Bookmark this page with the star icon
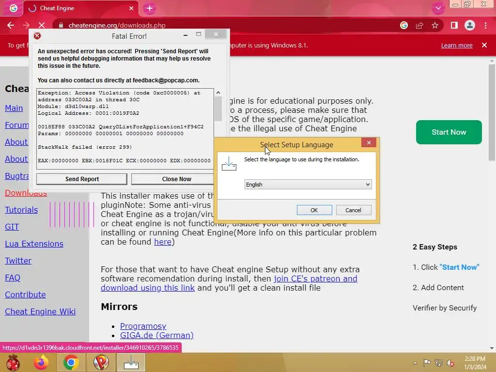 coord(435,25)
